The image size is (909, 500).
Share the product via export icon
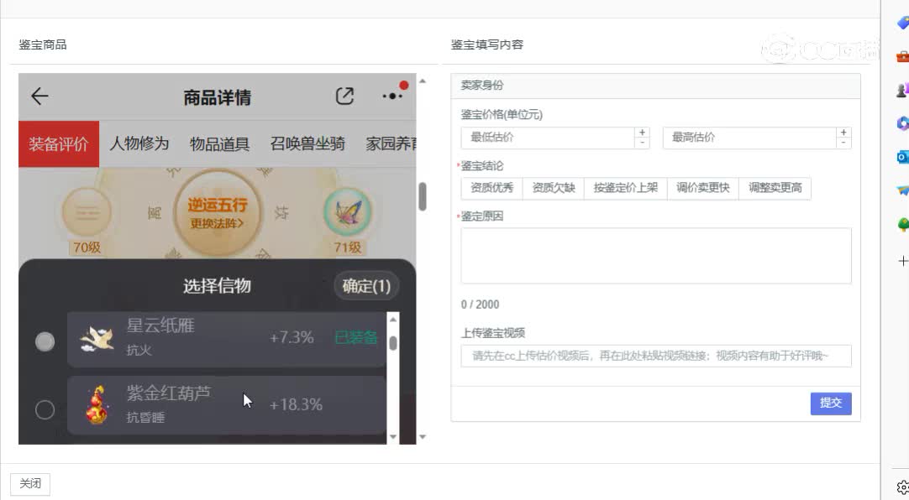pos(344,96)
